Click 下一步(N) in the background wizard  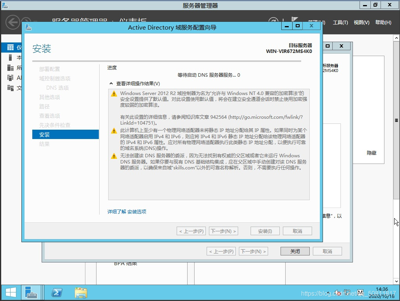253,252
